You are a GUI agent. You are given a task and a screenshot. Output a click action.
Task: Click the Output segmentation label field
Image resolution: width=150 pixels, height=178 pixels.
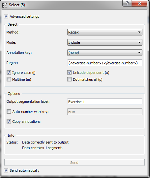(x=105, y=101)
